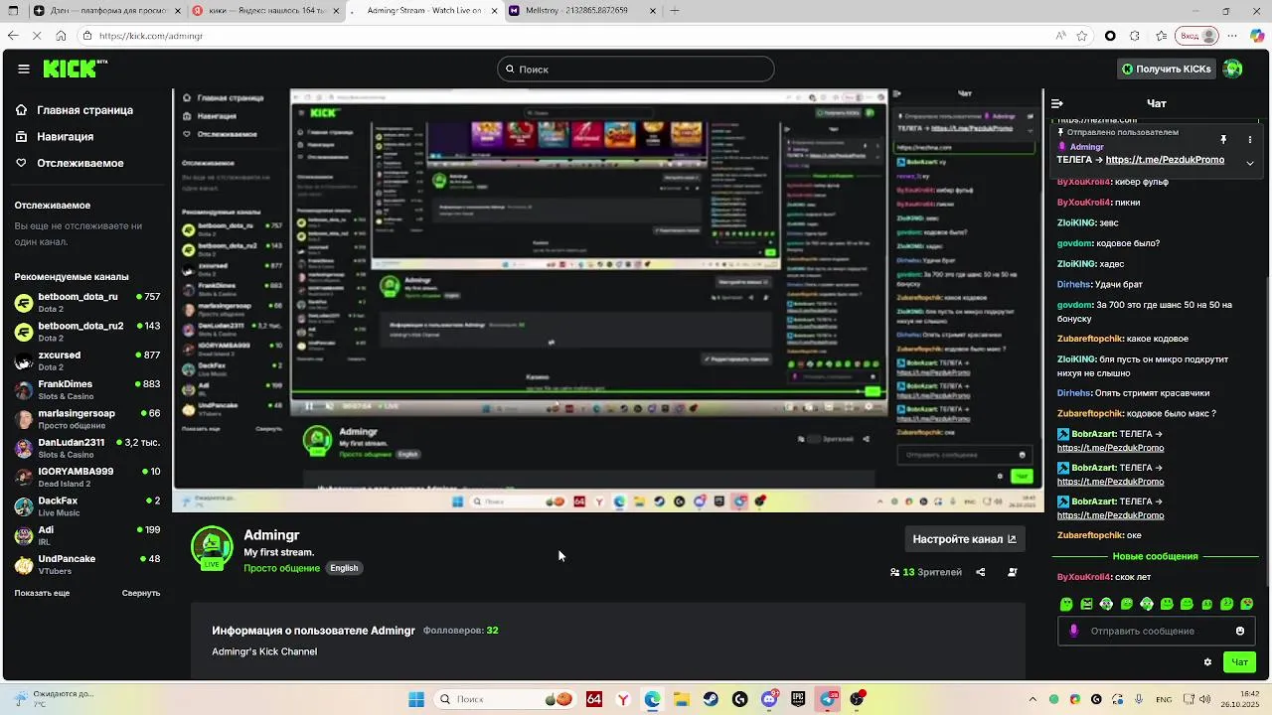
Task: Expand the pinned message chevron
Action: coord(1250,163)
